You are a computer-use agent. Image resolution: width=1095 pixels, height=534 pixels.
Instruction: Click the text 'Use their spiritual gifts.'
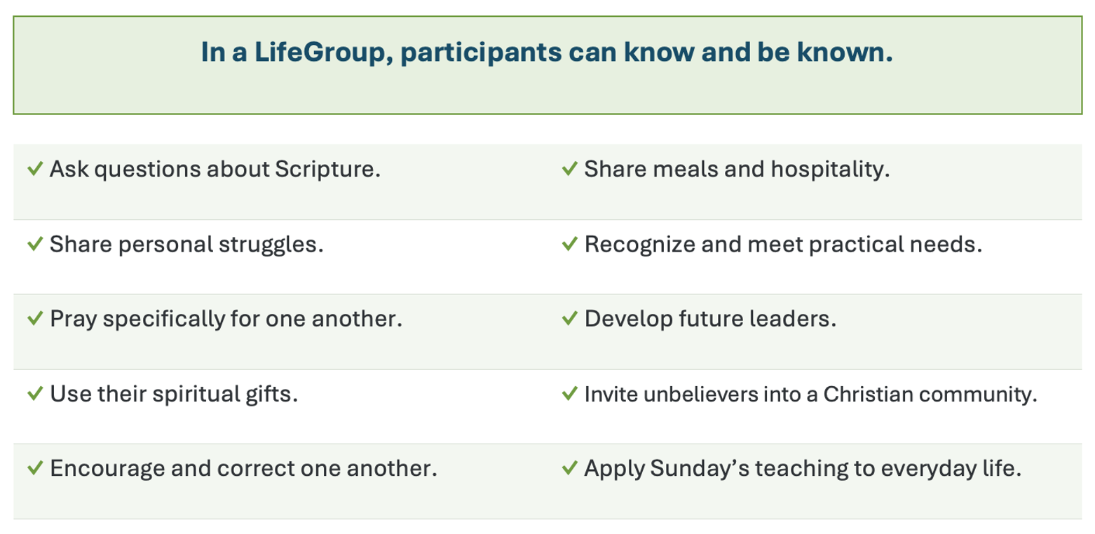174,394
